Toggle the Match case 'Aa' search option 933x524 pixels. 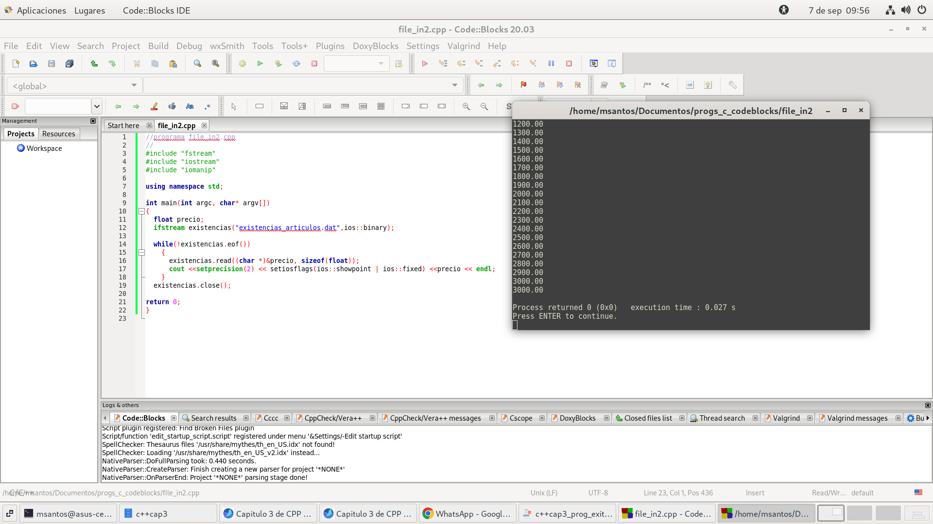click(x=190, y=106)
